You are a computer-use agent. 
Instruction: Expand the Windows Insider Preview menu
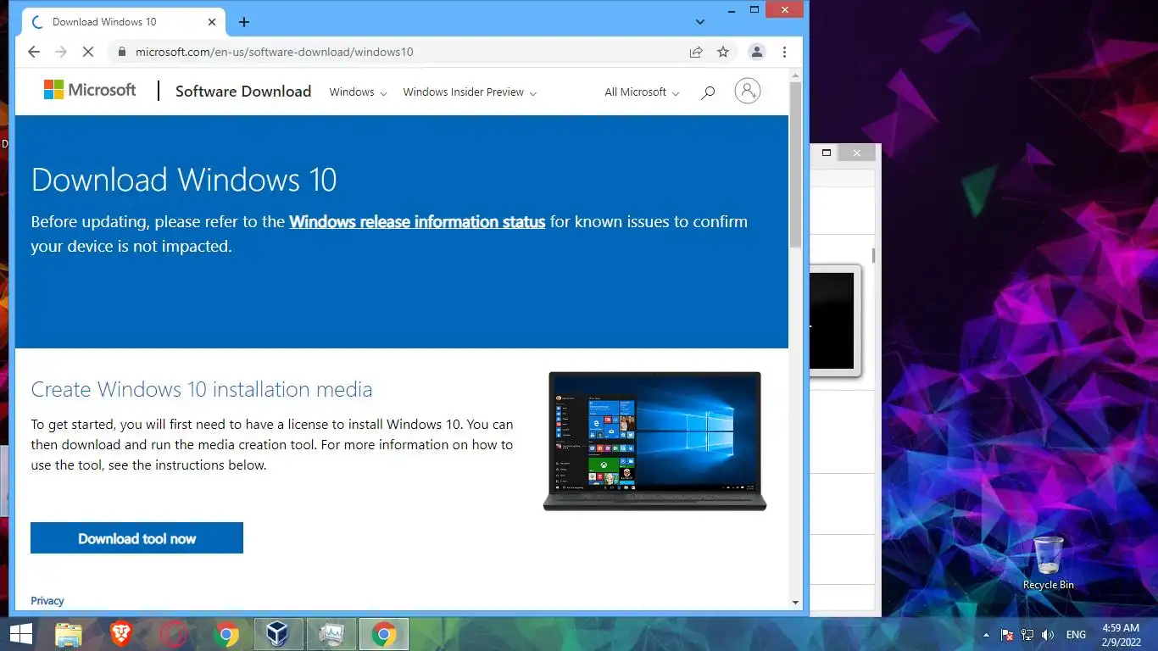click(470, 92)
